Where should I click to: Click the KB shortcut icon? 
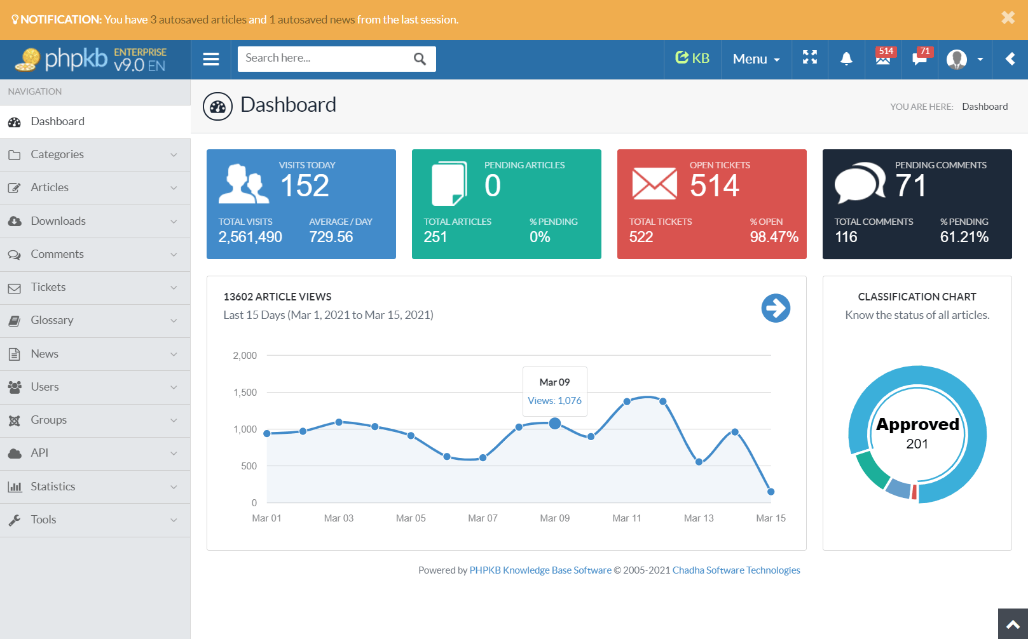[x=692, y=58]
